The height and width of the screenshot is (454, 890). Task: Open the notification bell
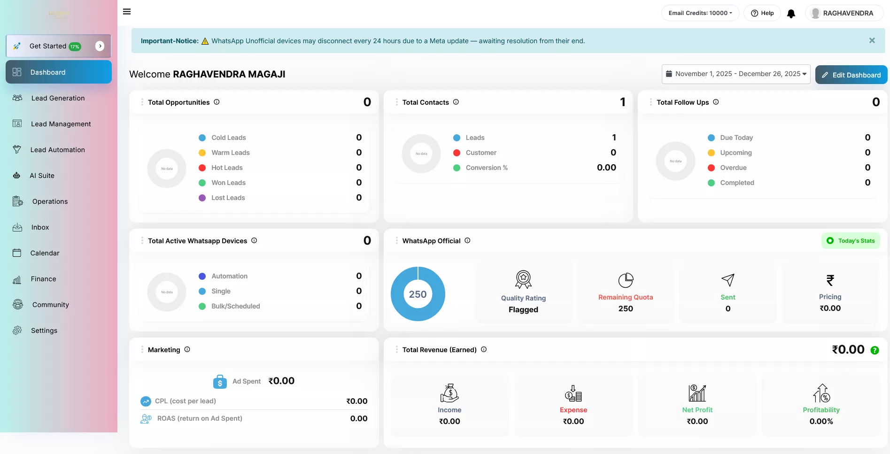click(x=791, y=14)
